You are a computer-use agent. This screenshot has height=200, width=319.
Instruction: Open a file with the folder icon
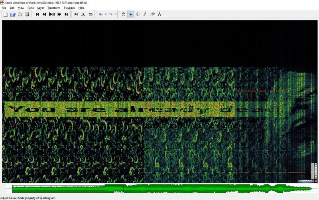(13, 14)
